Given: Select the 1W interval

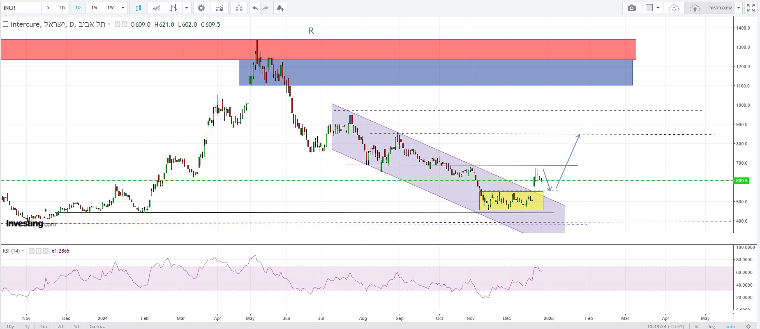Looking at the screenshot, I should 111,8.
